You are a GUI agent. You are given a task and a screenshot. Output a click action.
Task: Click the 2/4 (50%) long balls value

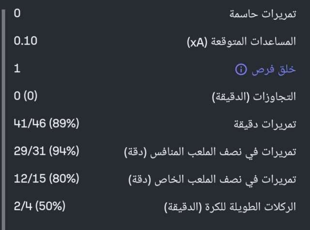point(39,207)
